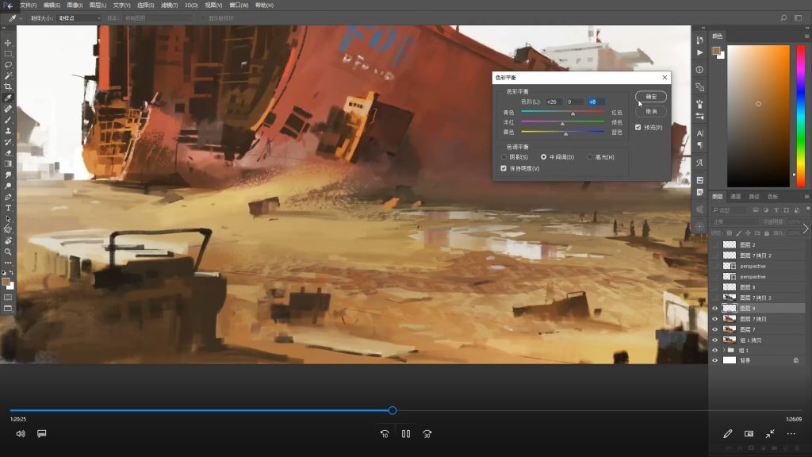Image resolution: width=812 pixels, height=457 pixels.
Task: Select the 阴影(S) shadows radio button
Action: click(504, 157)
